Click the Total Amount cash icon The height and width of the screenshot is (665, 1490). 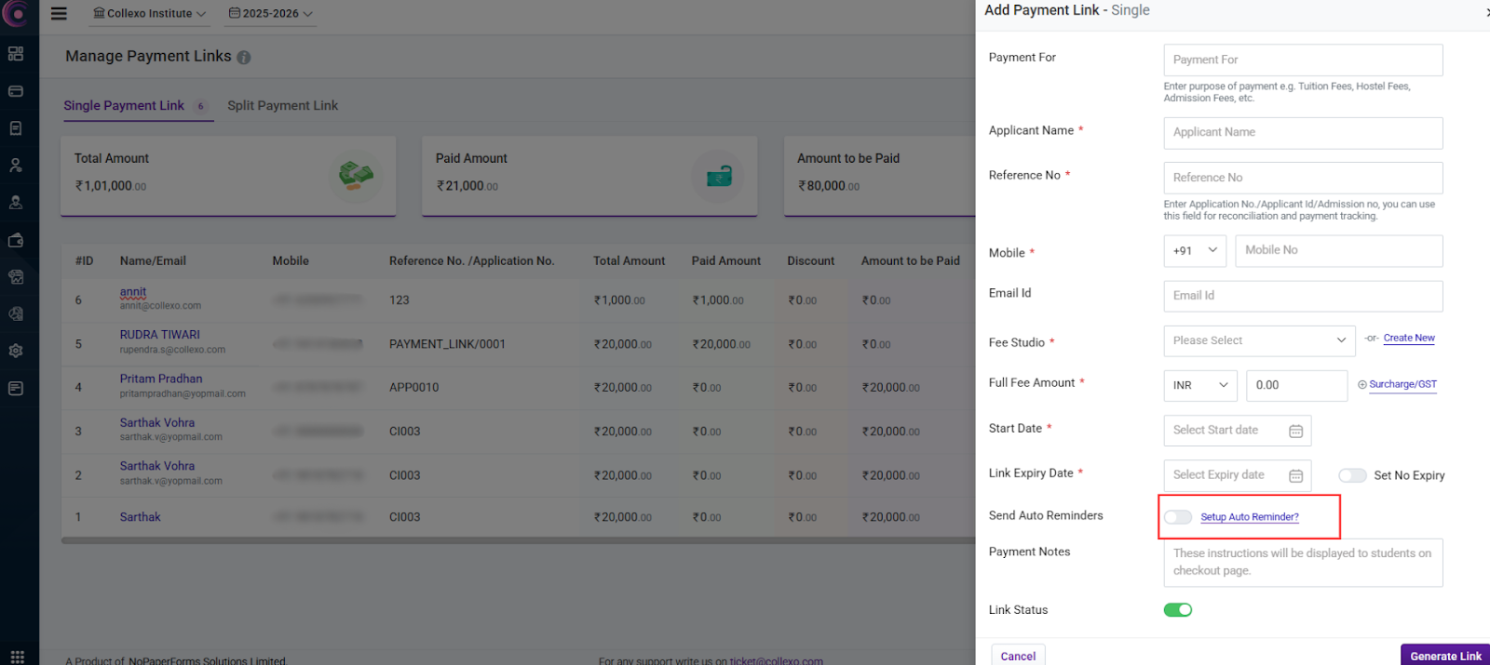356,176
